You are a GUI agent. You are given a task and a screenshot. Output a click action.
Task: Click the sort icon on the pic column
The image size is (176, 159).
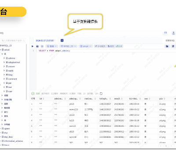(x=165, y=98)
